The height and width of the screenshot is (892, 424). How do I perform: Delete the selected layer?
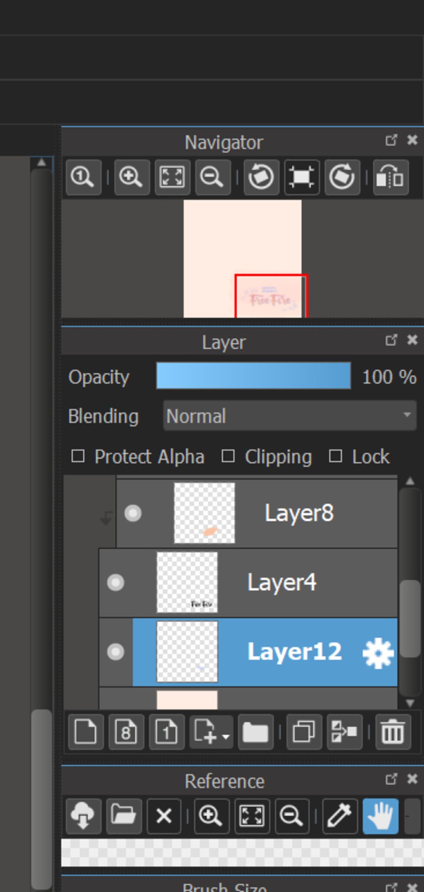point(393,732)
